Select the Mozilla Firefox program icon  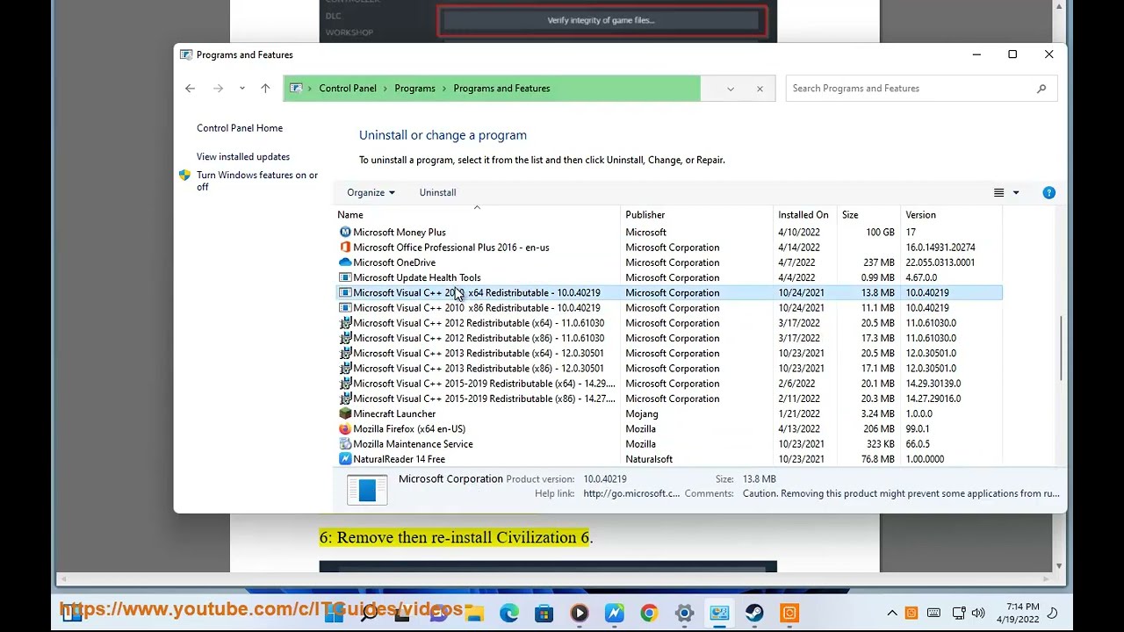pos(345,429)
